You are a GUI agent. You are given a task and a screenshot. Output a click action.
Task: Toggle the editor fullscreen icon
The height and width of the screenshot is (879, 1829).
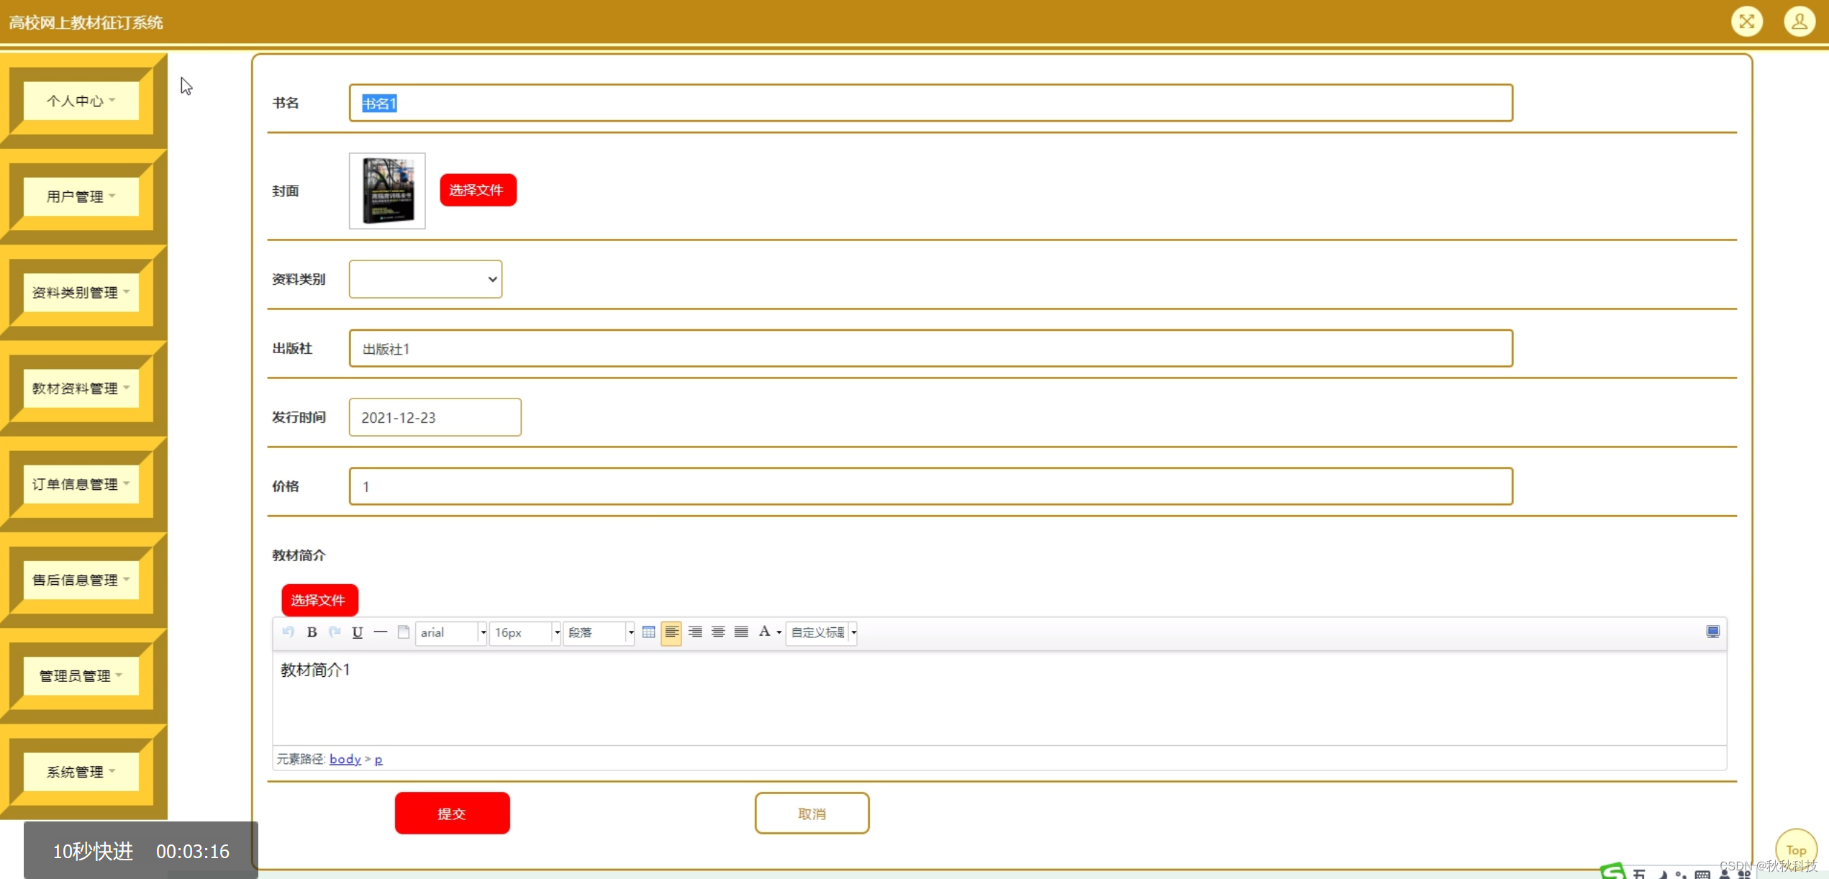[1712, 632]
